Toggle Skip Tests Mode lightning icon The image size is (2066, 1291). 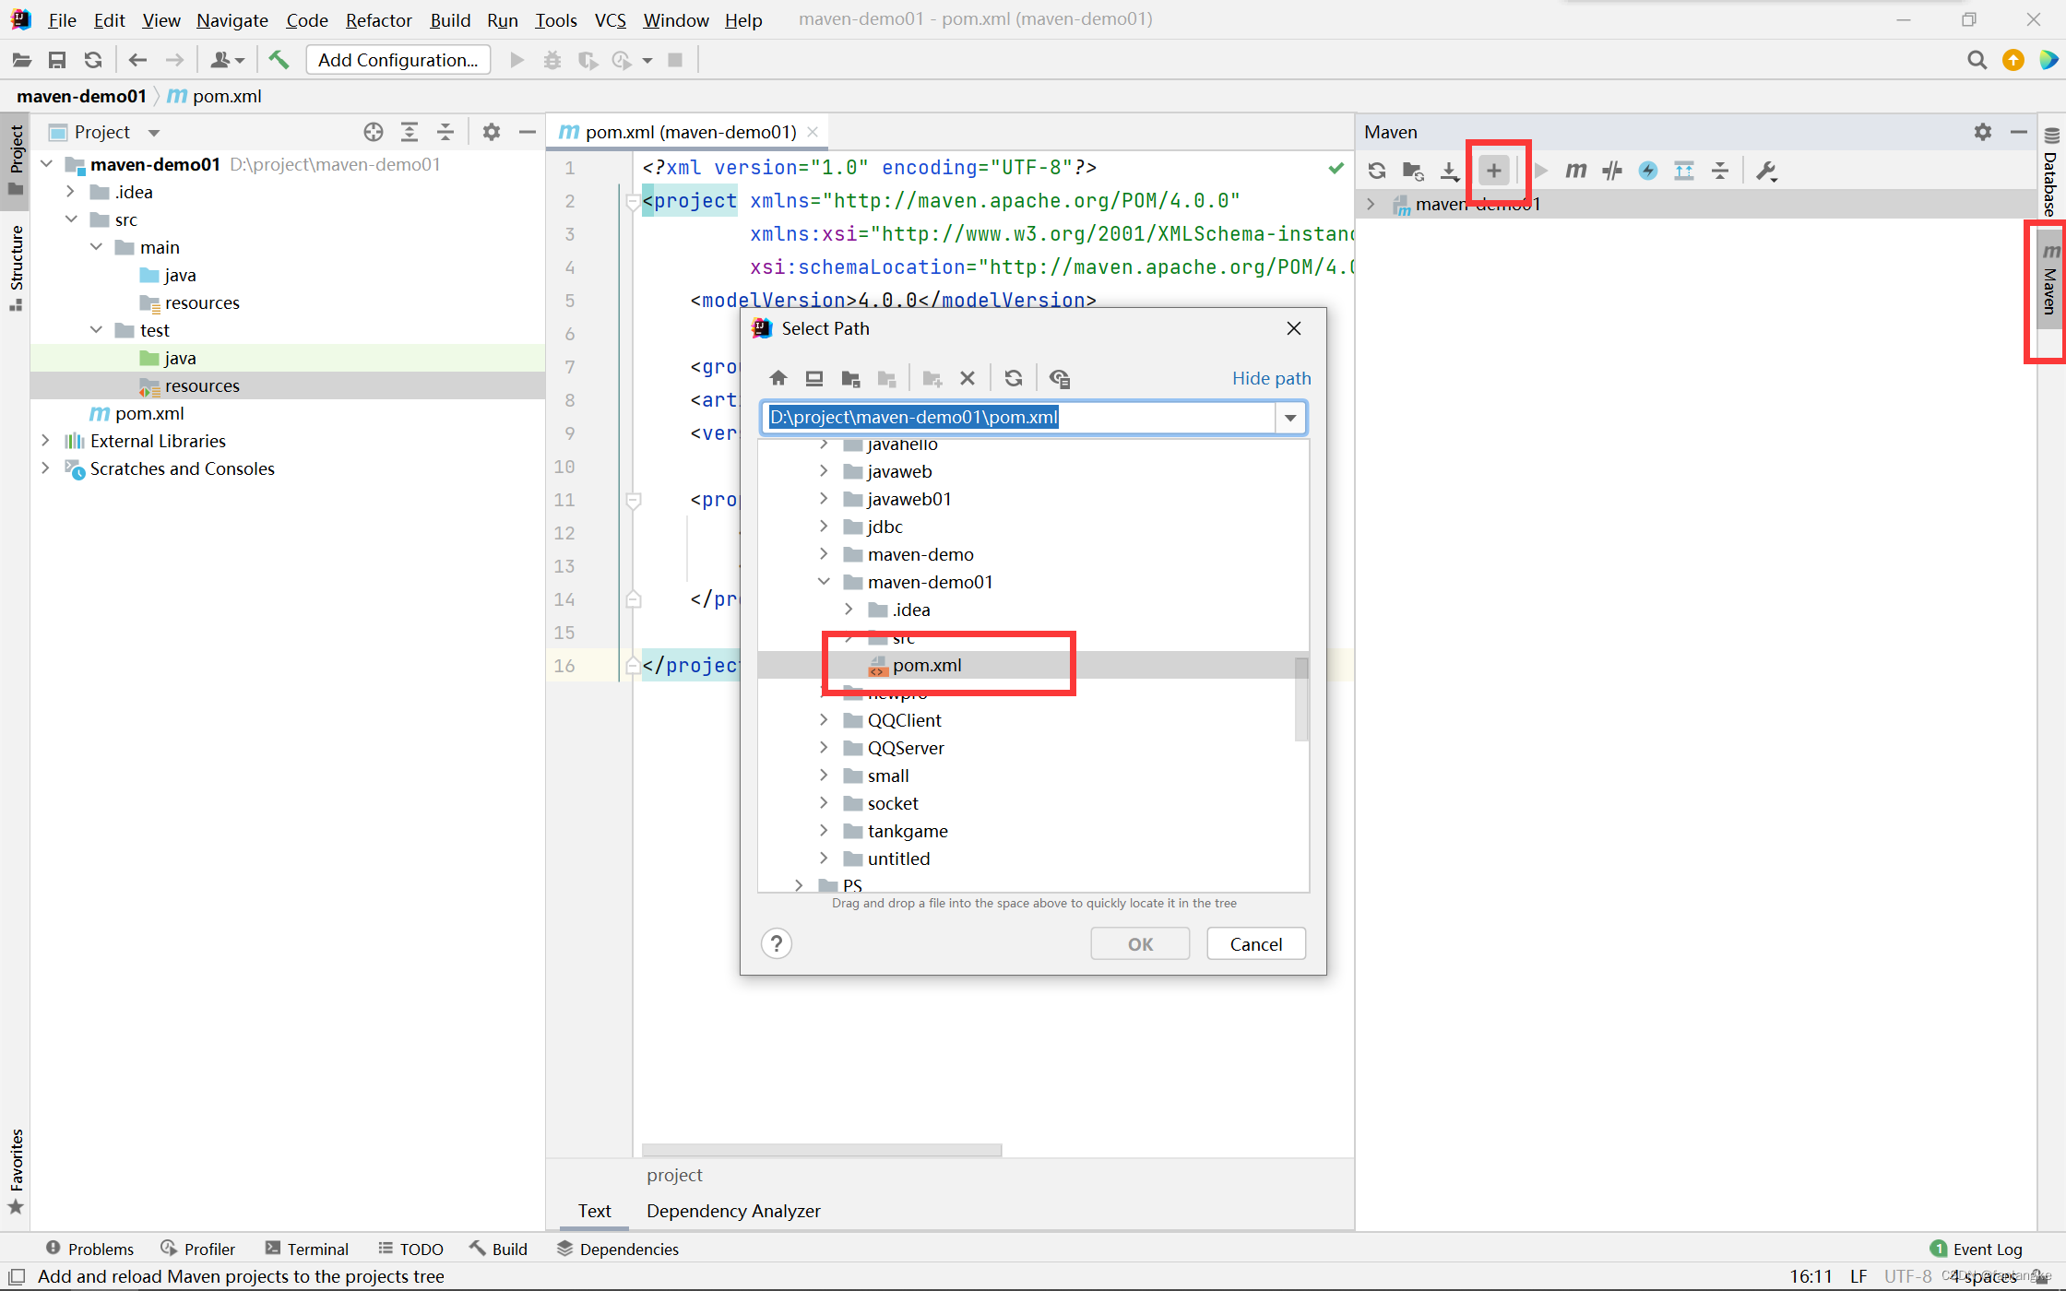tap(1648, 171)
